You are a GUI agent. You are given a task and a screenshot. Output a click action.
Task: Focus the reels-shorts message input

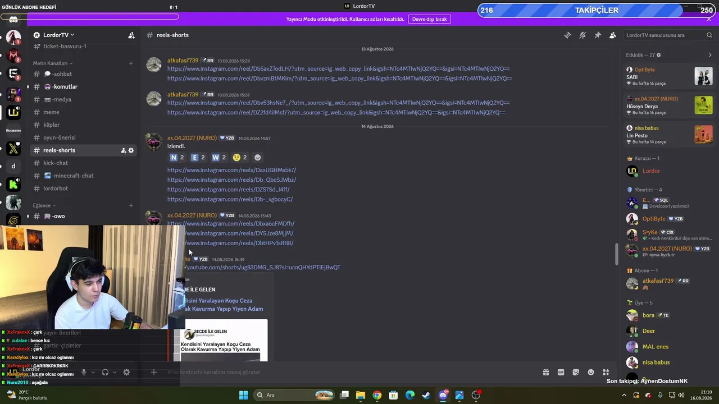click(x=348, y=372)
